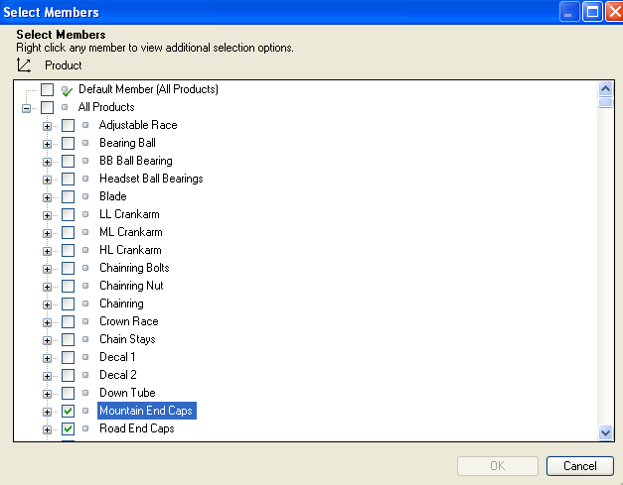Image resolution: width=623 pixels, height=485 pixels.
Task: Expand the Headset Ball Bearings node
Action: click(x=47, y=181)
